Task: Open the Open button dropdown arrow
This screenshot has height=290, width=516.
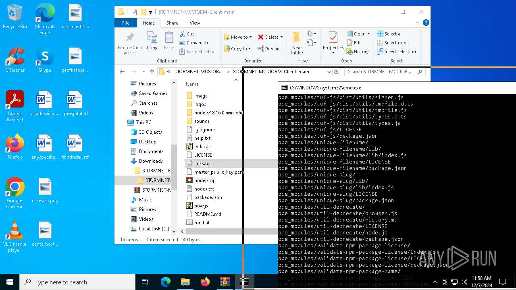Action: tap(368, 34)
